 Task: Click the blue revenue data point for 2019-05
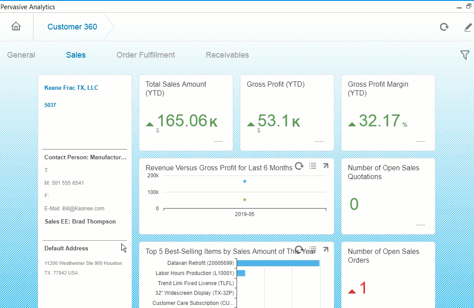244,181
